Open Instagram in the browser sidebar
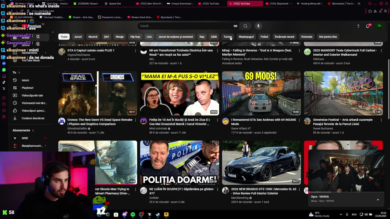This screenshot has width=390, height=219. point(4,76)
